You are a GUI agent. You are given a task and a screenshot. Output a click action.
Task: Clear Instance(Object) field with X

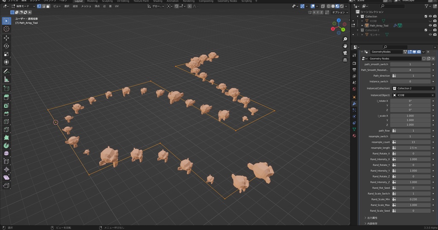433,95
